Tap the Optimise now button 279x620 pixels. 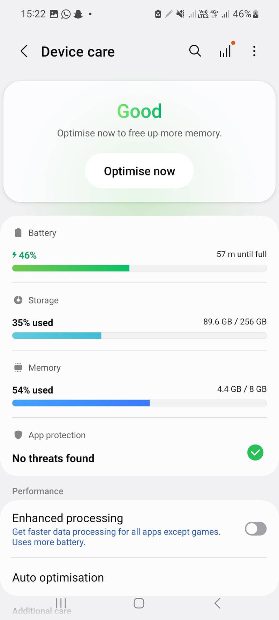139,171
